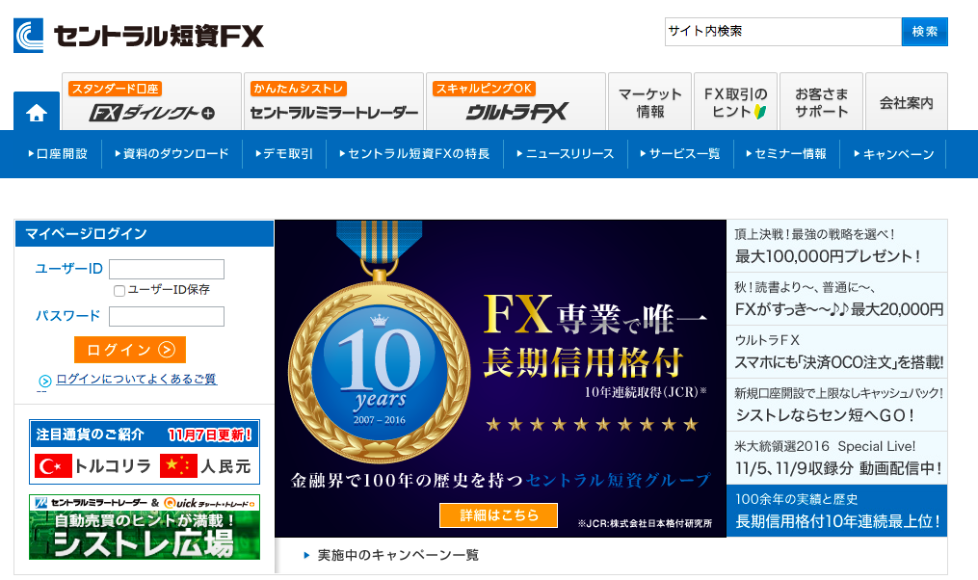Select FXがすっき〜 最大20,000円 slide item

click(x=837, y=299)
